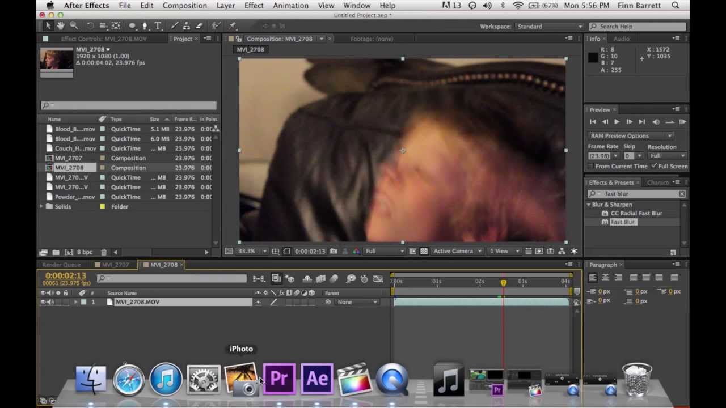Open the layer Parent None dropdown

357,302
